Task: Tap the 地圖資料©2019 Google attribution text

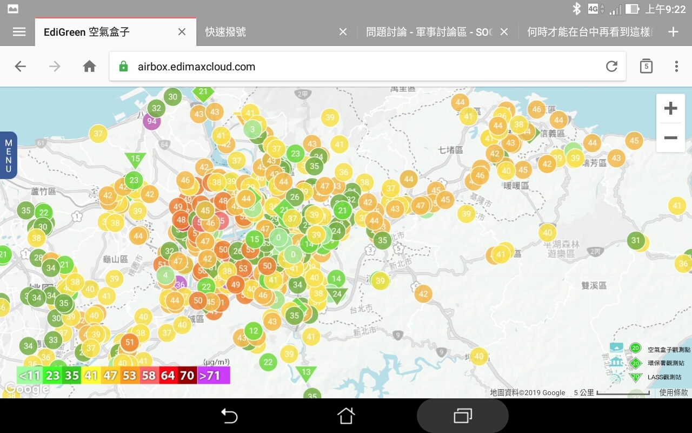Action: pos(528,392)
